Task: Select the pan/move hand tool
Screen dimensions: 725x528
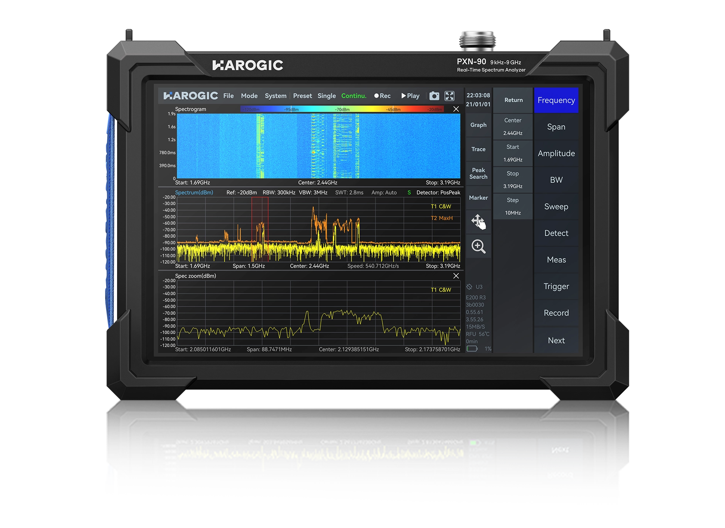Action: tap(478, 222)
